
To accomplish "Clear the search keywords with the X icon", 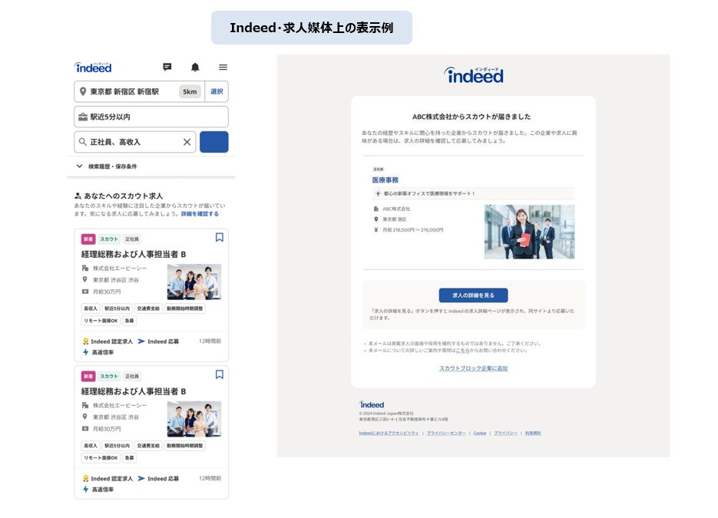I will [187, 141].
